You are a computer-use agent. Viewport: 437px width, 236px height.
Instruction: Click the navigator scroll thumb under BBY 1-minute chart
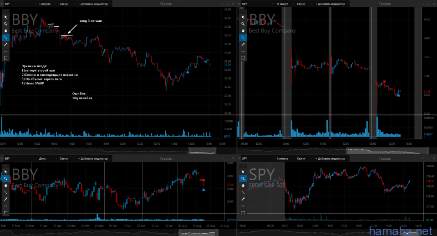coord(202,151)
